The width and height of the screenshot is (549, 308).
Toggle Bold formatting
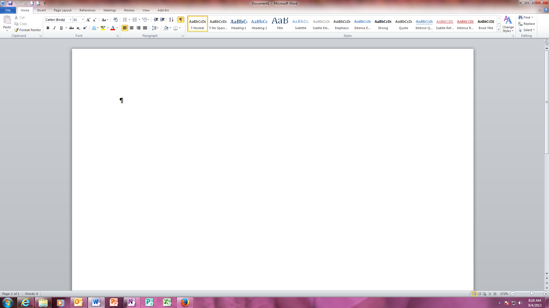[48, 28]
